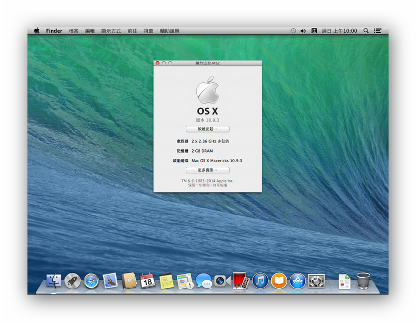Click the 許可協議 link in footer
This screenshot has height=322, width=416.
220,185
